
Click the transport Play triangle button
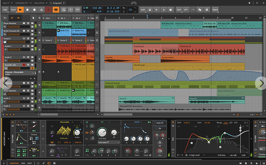point(20,10)
